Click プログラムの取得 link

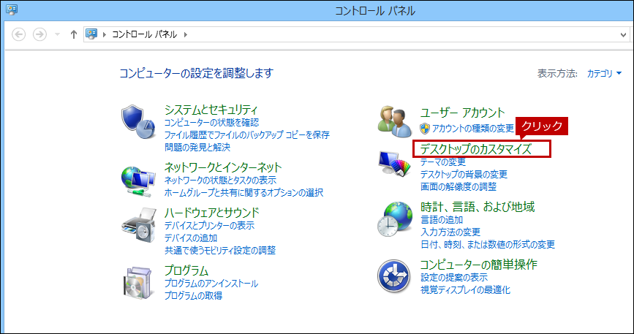tap(193, 296)
